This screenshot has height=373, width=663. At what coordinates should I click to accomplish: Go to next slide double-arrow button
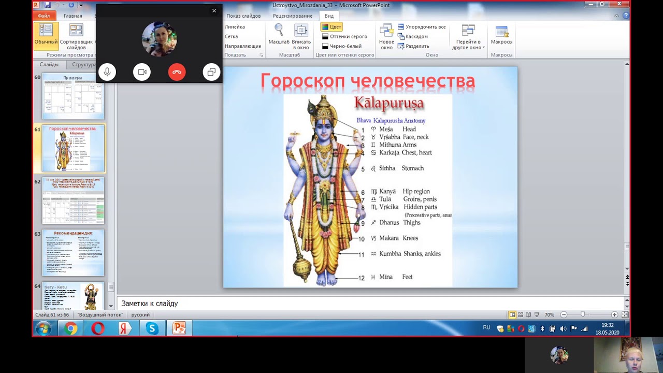pyautogui.click(x=627, y=283)
